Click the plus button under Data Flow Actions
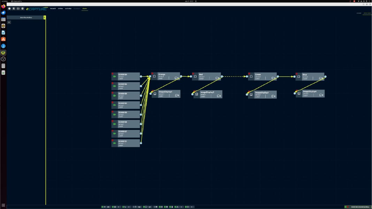The width and height of the screenshot is (372, 209). tap(9, 22)
